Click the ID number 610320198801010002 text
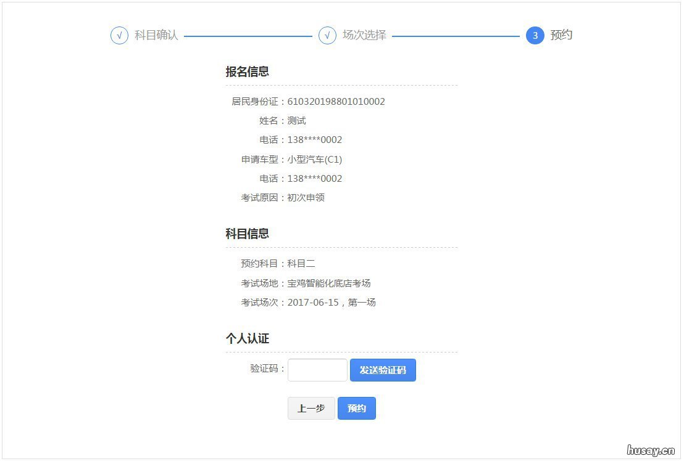Screen dimensions: 684x461 pos(335,101)
